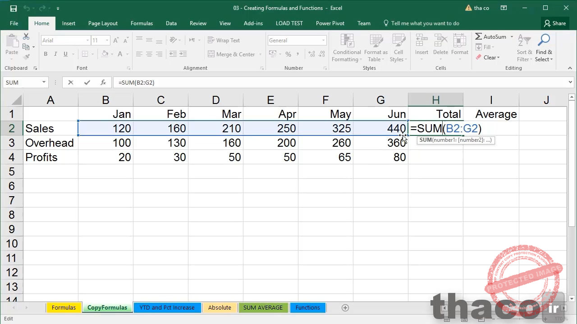
Task: Toggle Middle Align vertical alignment
Action: [x=149, y=40]
